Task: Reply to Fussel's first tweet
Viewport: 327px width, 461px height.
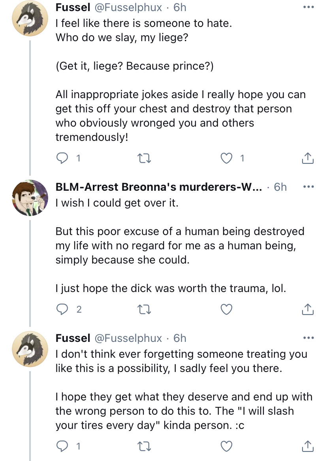Action: click(62, 158)
